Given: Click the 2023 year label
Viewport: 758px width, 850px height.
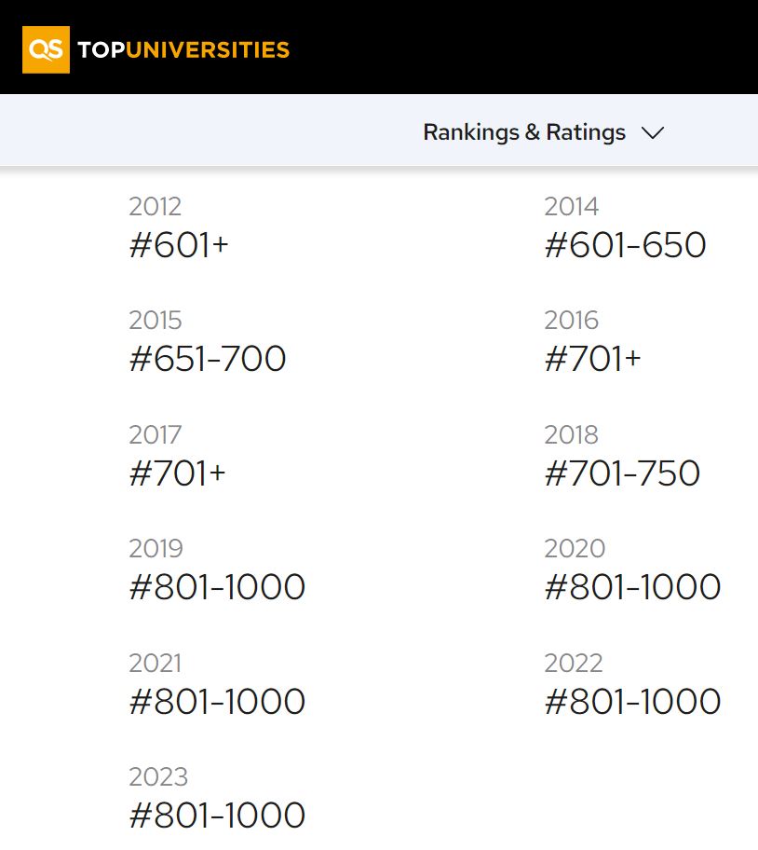Looking at the screenshot, I should tap(158, 776).
